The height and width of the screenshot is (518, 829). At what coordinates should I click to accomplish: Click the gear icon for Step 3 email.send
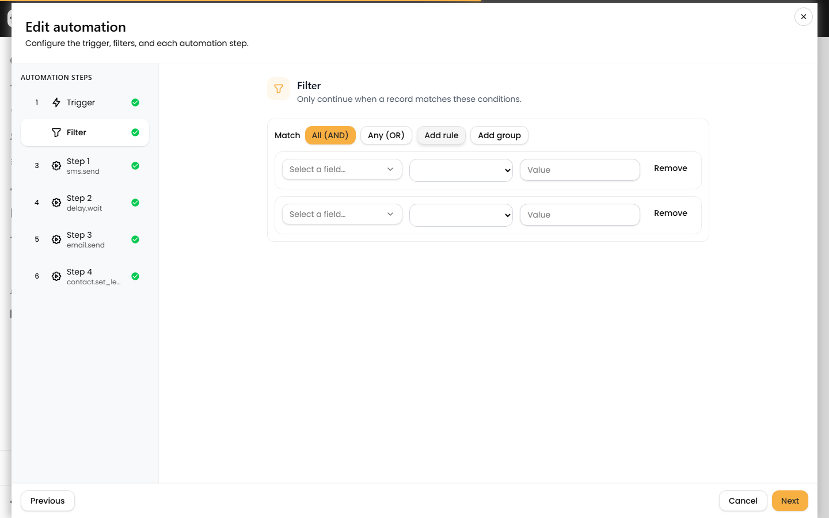click(x=56, y=239)
